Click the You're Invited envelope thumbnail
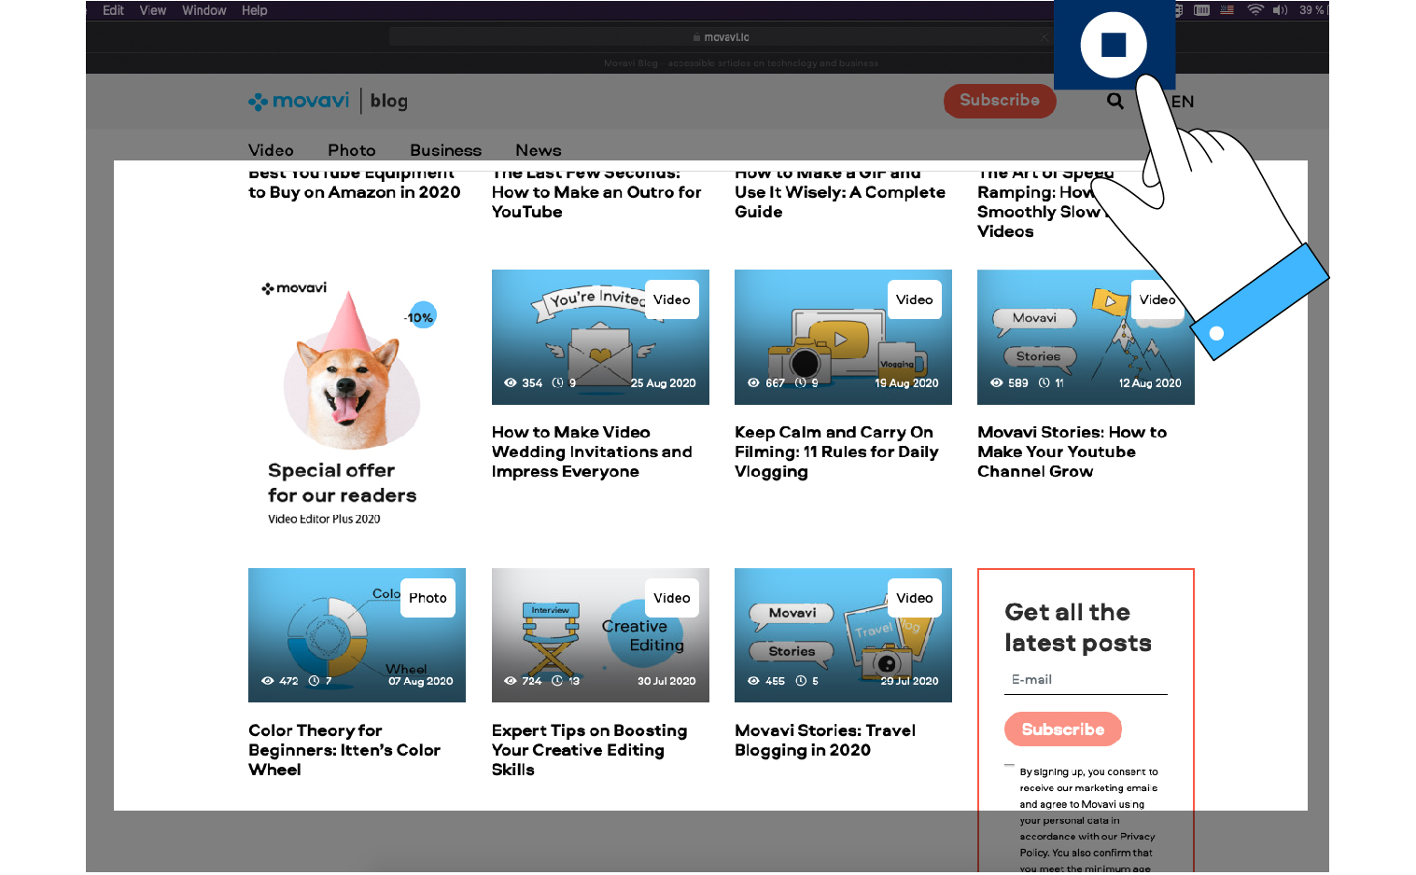 pos(600,338)
